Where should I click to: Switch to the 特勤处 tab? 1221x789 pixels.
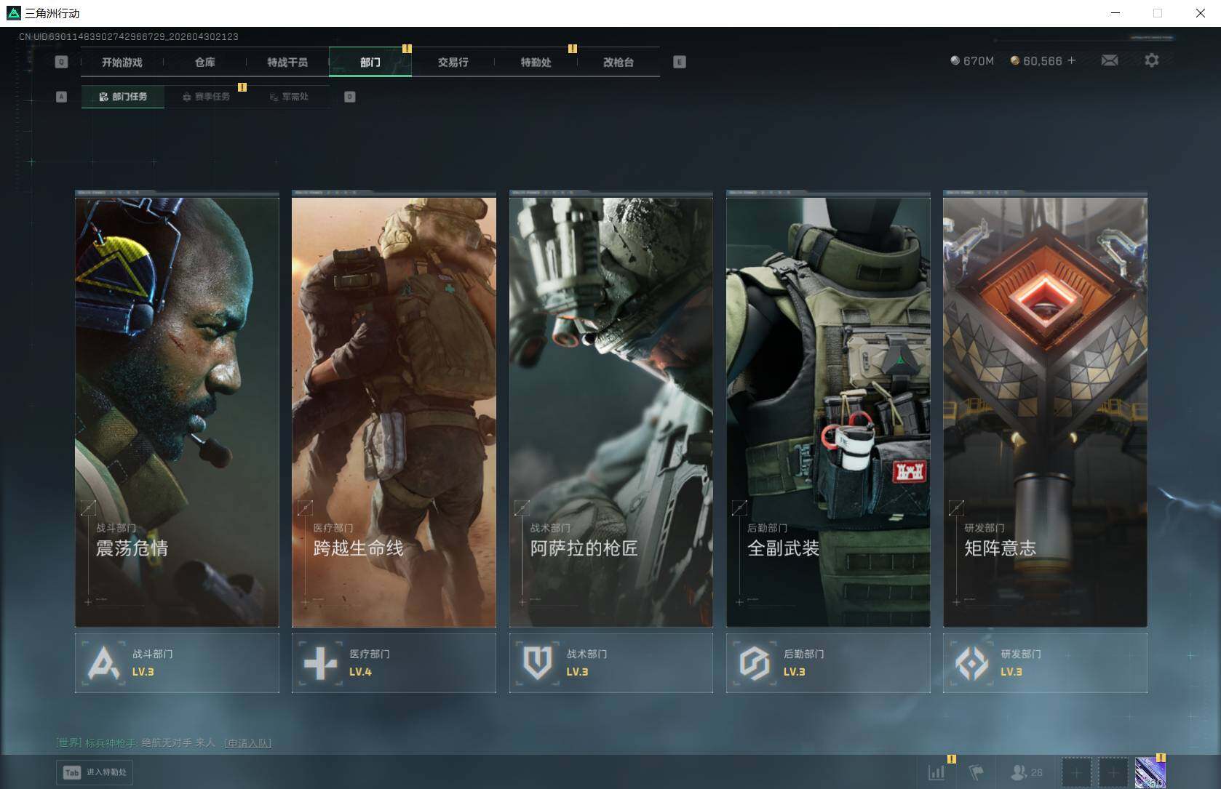tap(536, 63)
